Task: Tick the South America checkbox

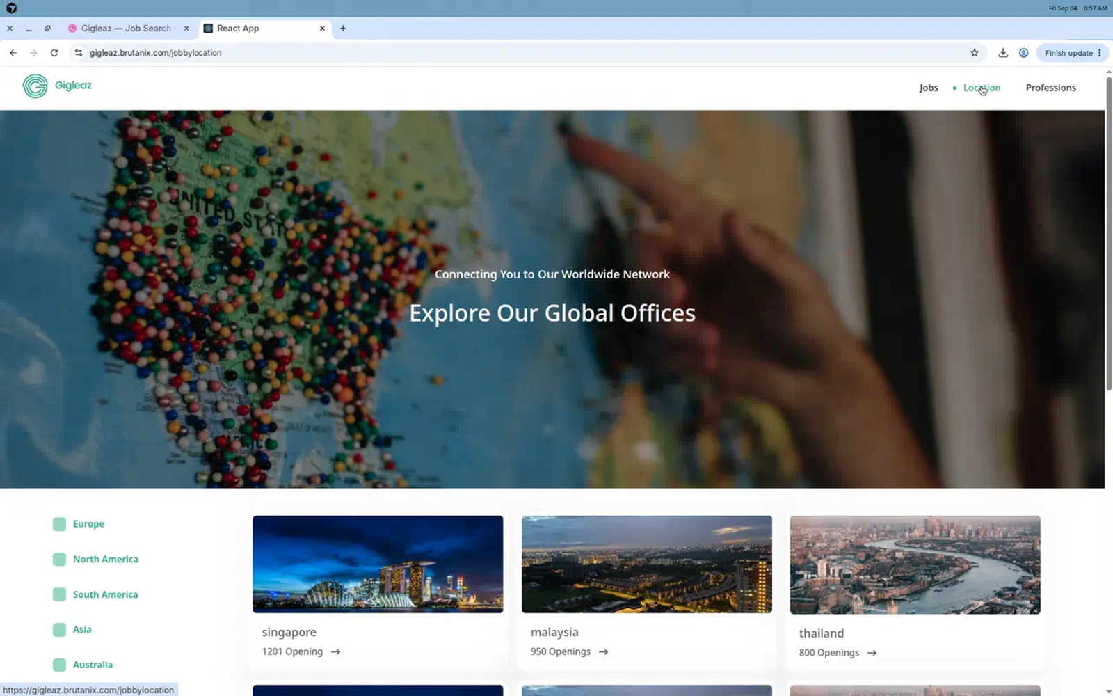Action: point(59,595)
